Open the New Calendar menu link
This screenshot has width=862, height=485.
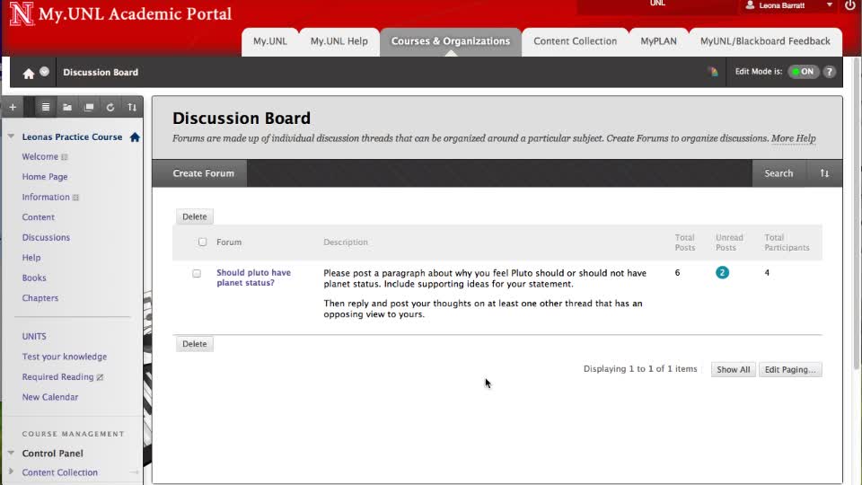pos(50,397)
